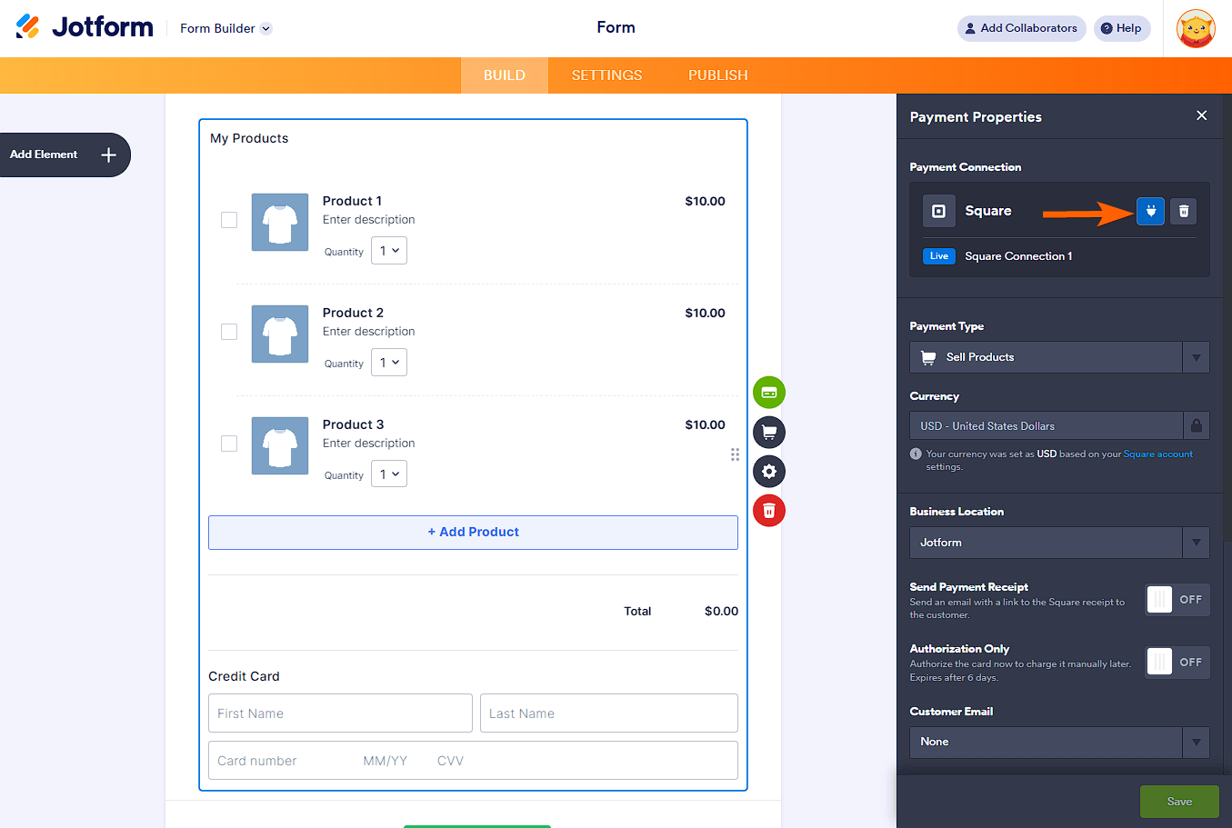Click the Product 3 name text
This screenshot has height=828, width=1232.
(x=353, y=424)
